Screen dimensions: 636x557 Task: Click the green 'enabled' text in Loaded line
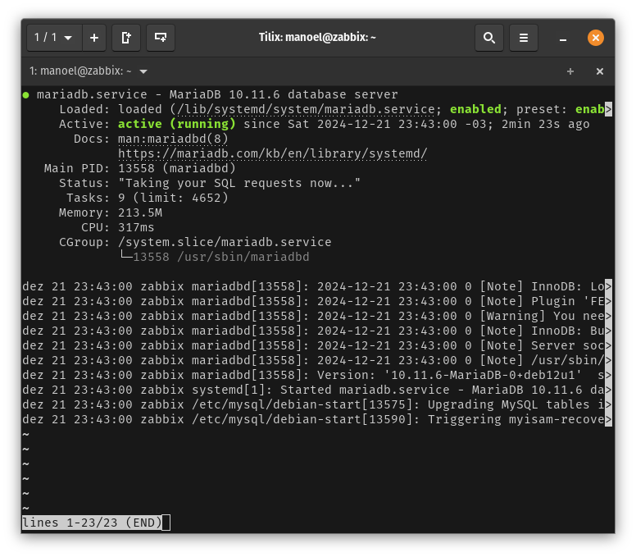(x=475, y=109)
